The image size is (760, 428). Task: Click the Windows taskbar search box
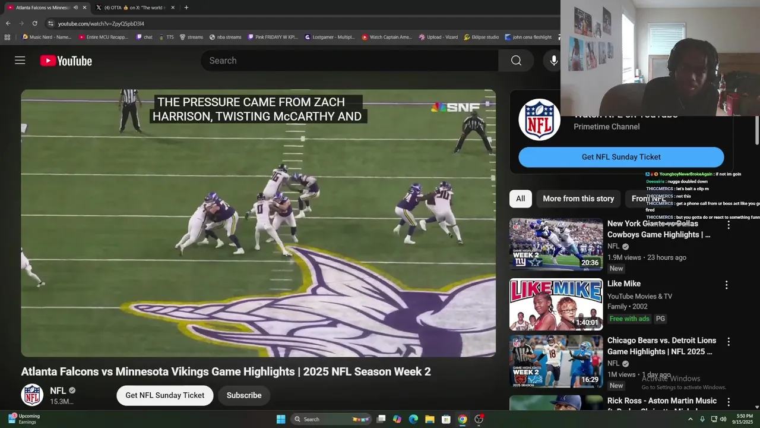(x=331, y=419)
